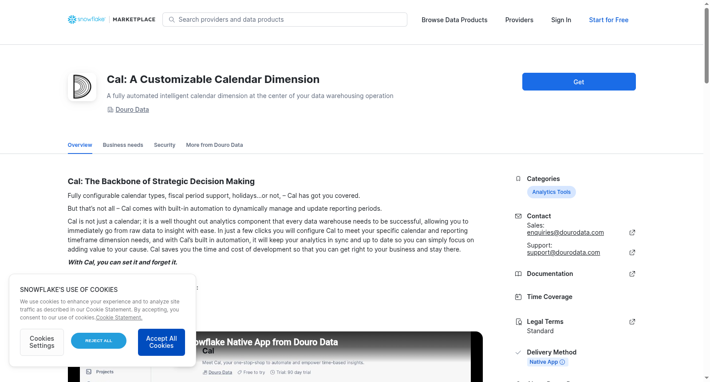Screen dimensions: 710x382
Task: Click Start for Free link
Action: click(609, 20)
